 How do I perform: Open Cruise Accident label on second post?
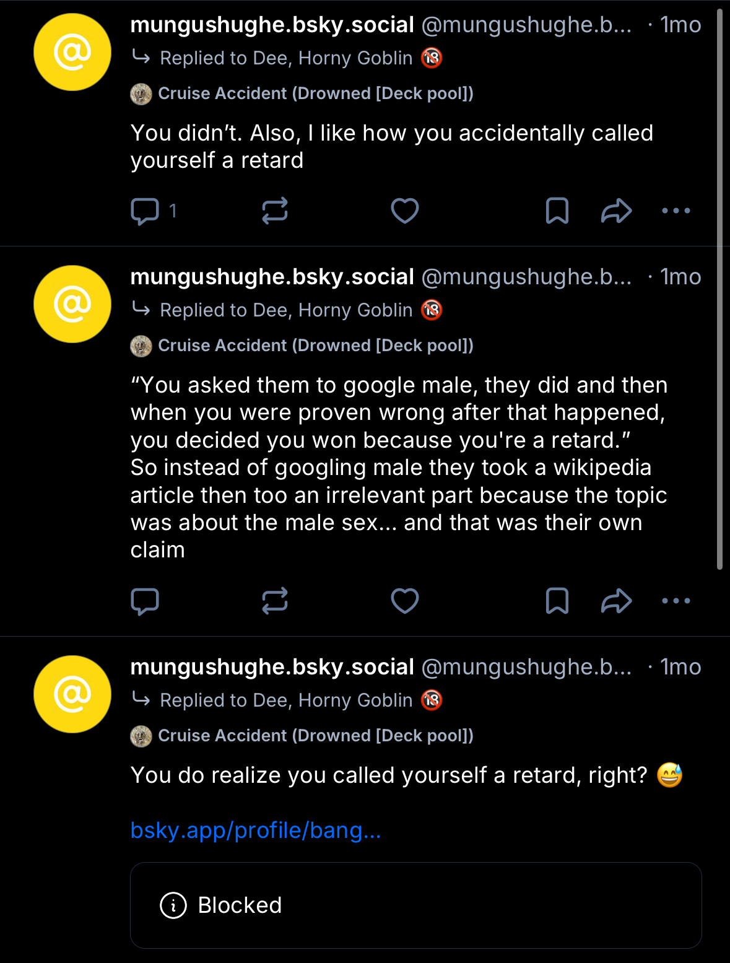click(x=315, y=346)
